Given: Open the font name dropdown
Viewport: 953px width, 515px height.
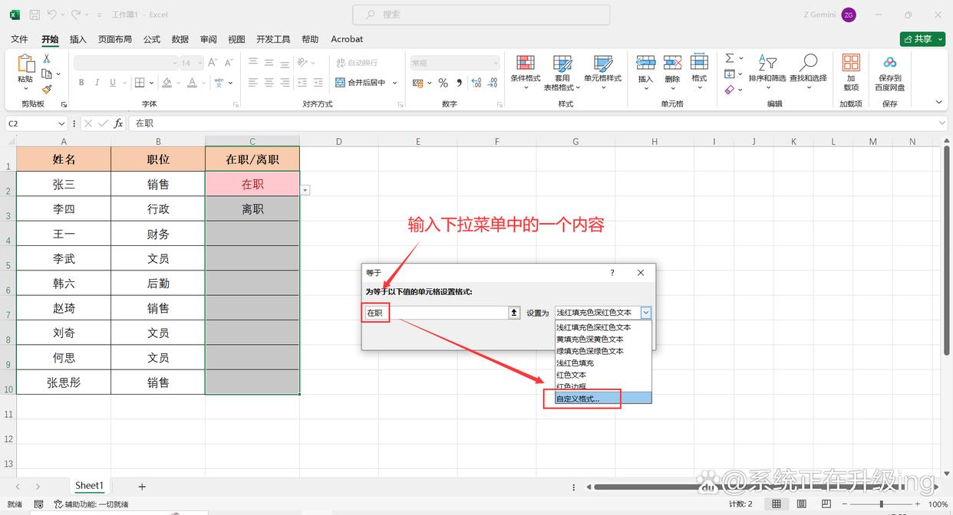Looking at the screenshot, I should tap(174, 63).
